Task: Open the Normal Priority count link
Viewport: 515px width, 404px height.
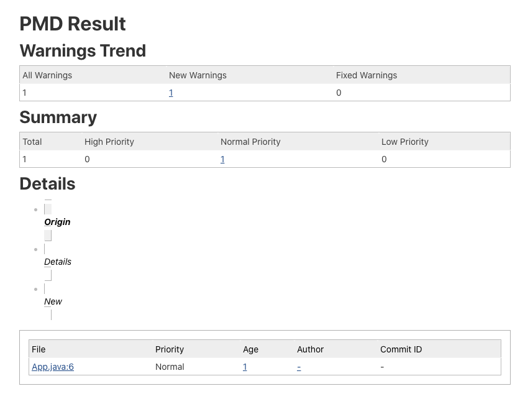Action: (x=222, y=159)
